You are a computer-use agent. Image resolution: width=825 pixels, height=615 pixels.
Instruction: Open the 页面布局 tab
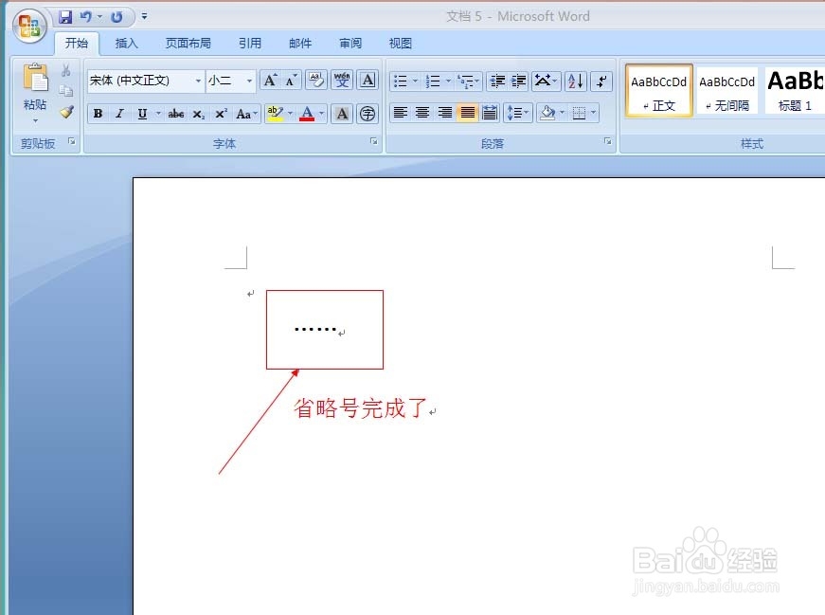point(188,44)
